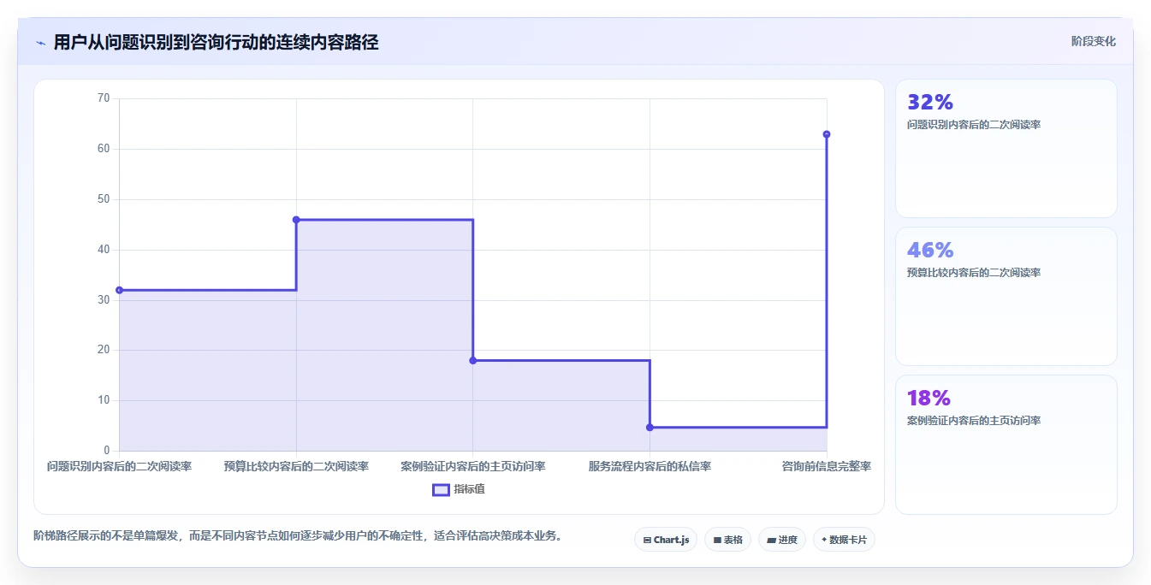The height and width of the screenshot is (585, 1151).
Task: Click the header icon beside the title
Action: pyautogui.click(x=40, y=43)
